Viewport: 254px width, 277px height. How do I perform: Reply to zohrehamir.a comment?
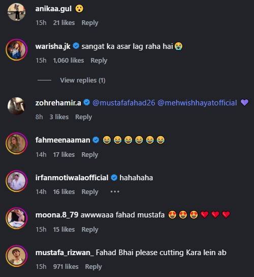click(x=83, y=117)
